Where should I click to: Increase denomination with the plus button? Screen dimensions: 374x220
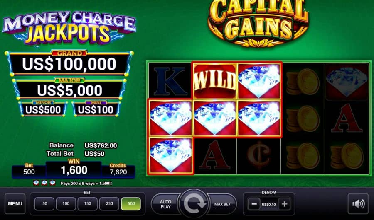click(284, 204)
